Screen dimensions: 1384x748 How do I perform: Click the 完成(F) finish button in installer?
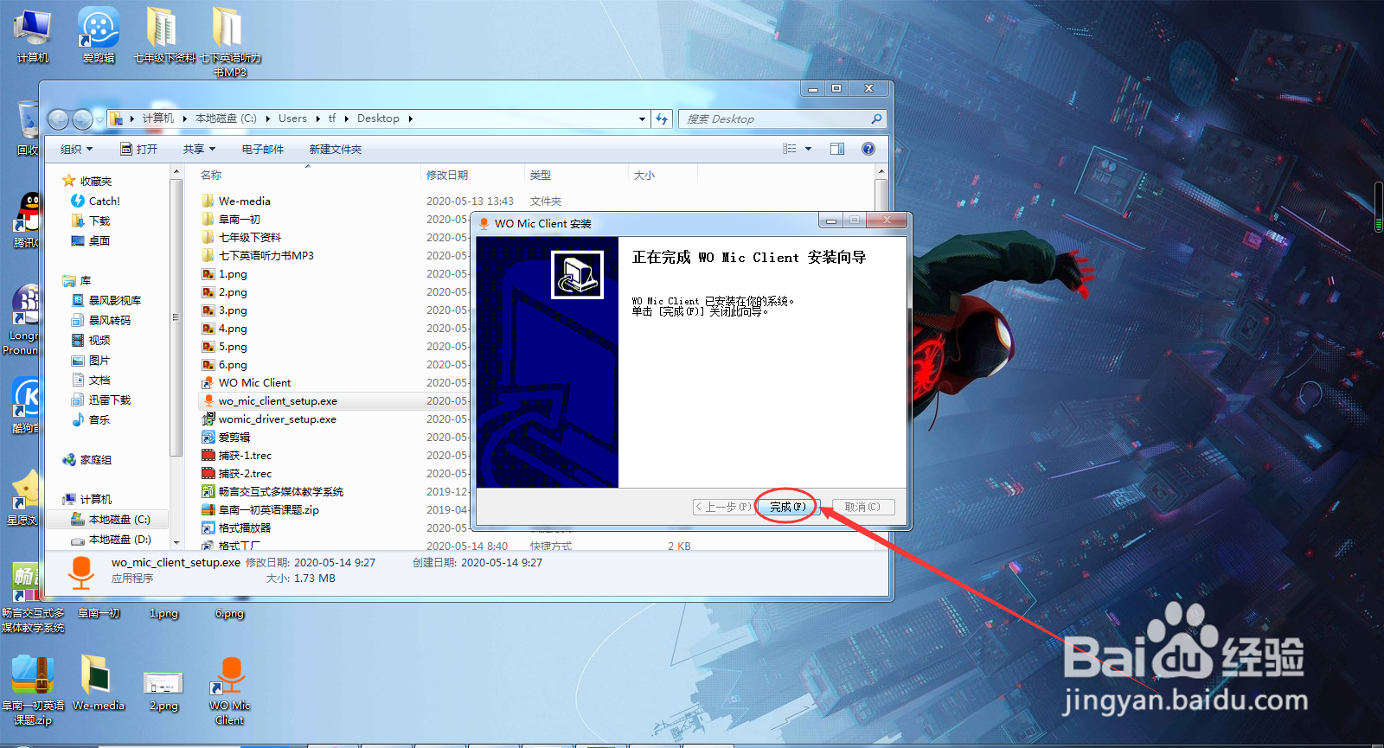pos(786,507)
